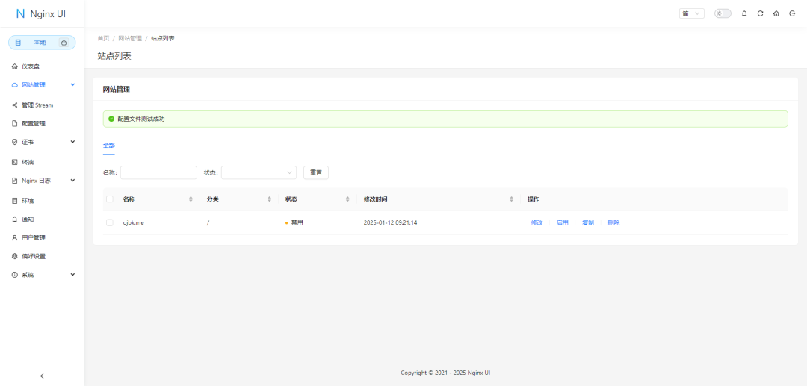The image size is (807, 386).
Task: Check the select-all checkbox in table header
Action: pyautogui.click(x=110, y=199)
